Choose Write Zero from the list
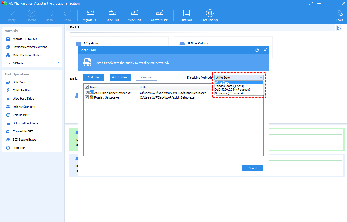Screen dimensions: 347x222 tap(239, 82)
